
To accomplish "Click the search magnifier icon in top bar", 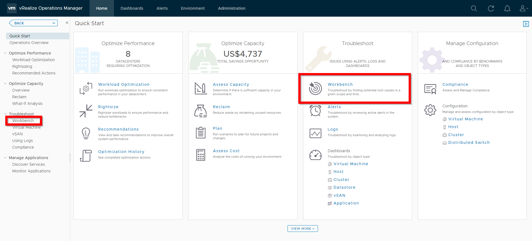I will (x=474, y=9).
